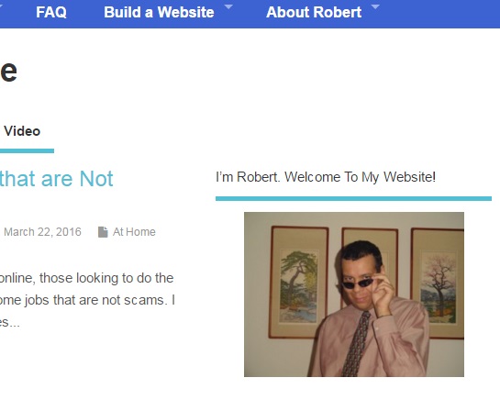Click the trailing ellipsis of the post excerpt
The width and height of the screenshot is (500, 400).
point(15,325)
